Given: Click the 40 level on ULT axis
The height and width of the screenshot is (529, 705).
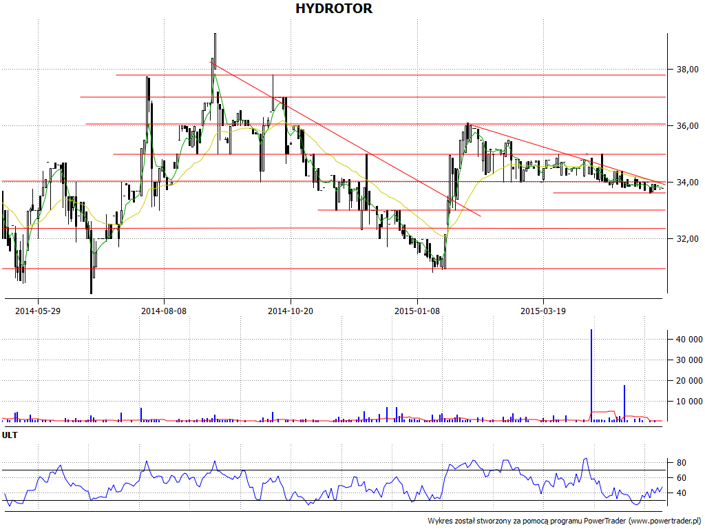Looking at the screenshot, I should [x=681, y=493].
